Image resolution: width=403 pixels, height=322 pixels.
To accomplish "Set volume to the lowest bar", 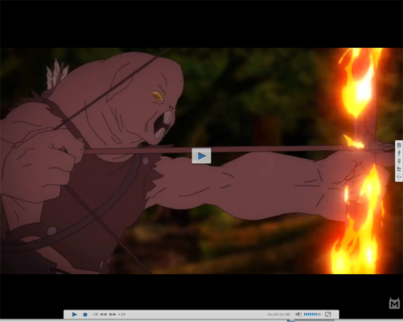I will tap(305, 314).
